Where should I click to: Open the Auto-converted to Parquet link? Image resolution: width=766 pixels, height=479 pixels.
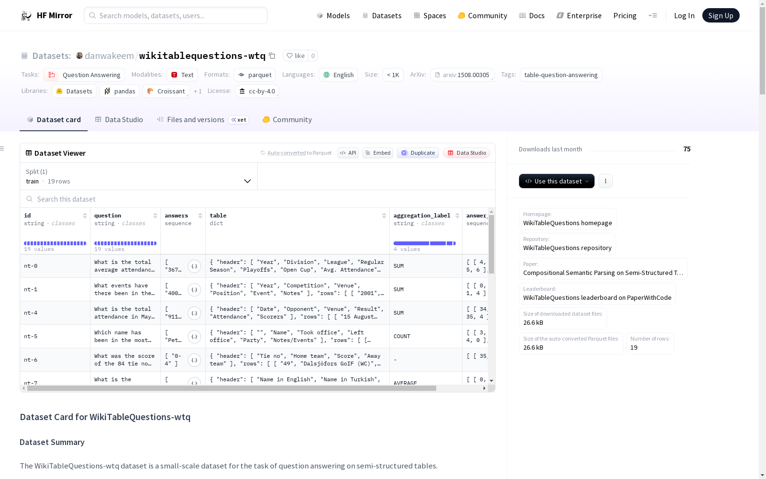point(296,153)
